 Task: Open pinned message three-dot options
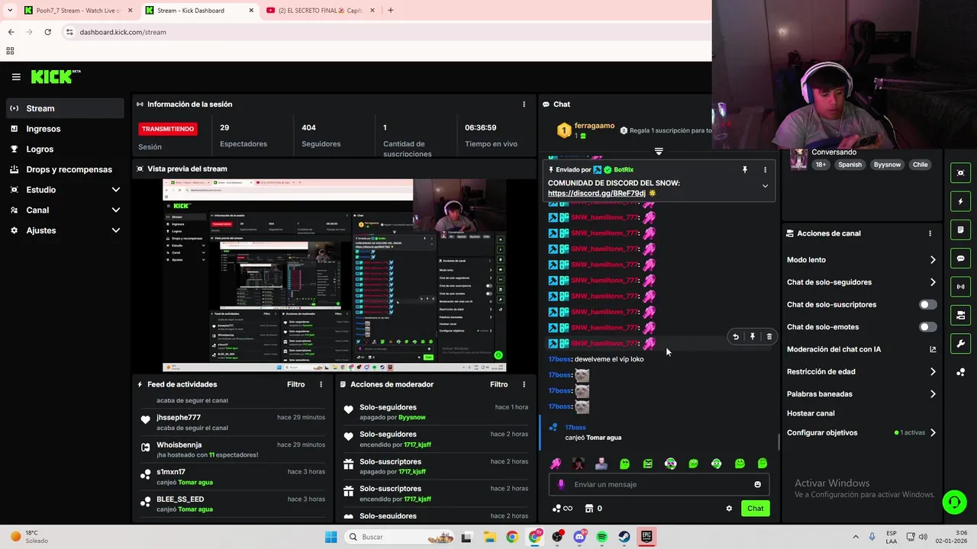(765, 170)
